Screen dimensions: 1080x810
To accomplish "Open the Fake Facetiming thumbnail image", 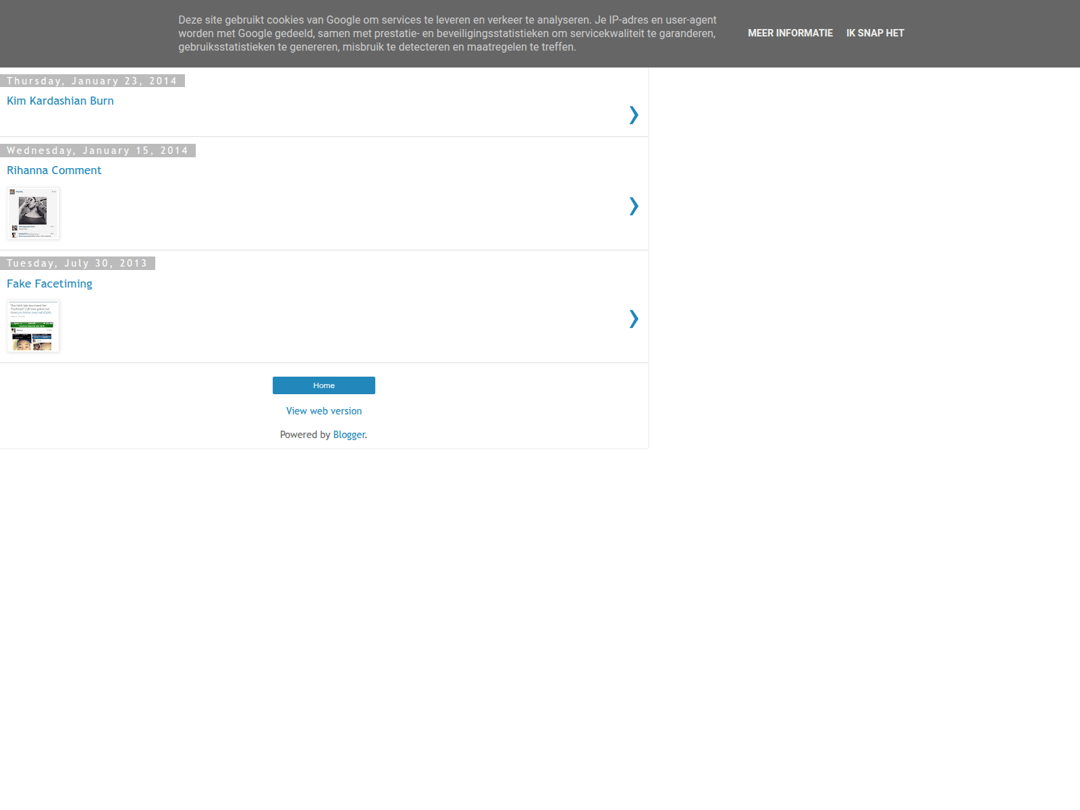I will point(33,326).
